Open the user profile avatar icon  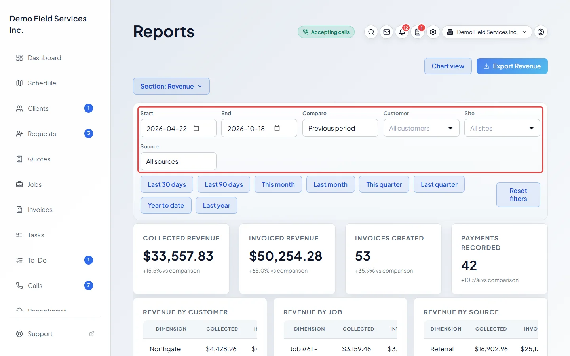pyautogui.click(x=541, y=32)
